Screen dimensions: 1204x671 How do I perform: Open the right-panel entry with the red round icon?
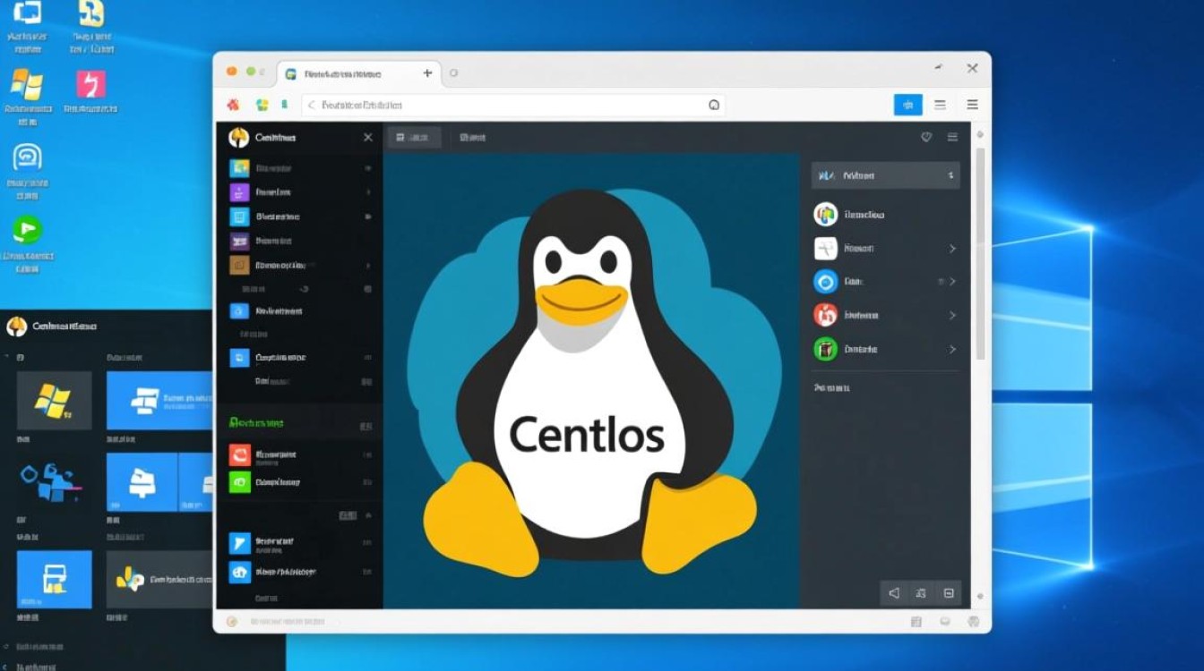click(x=825, y=315)
